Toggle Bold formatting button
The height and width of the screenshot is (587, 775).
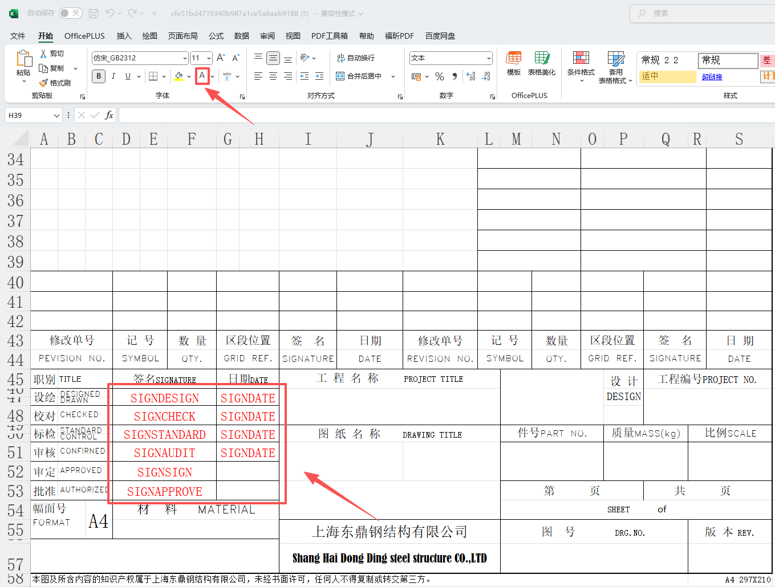pyautogui.click(x=99, y=76)
